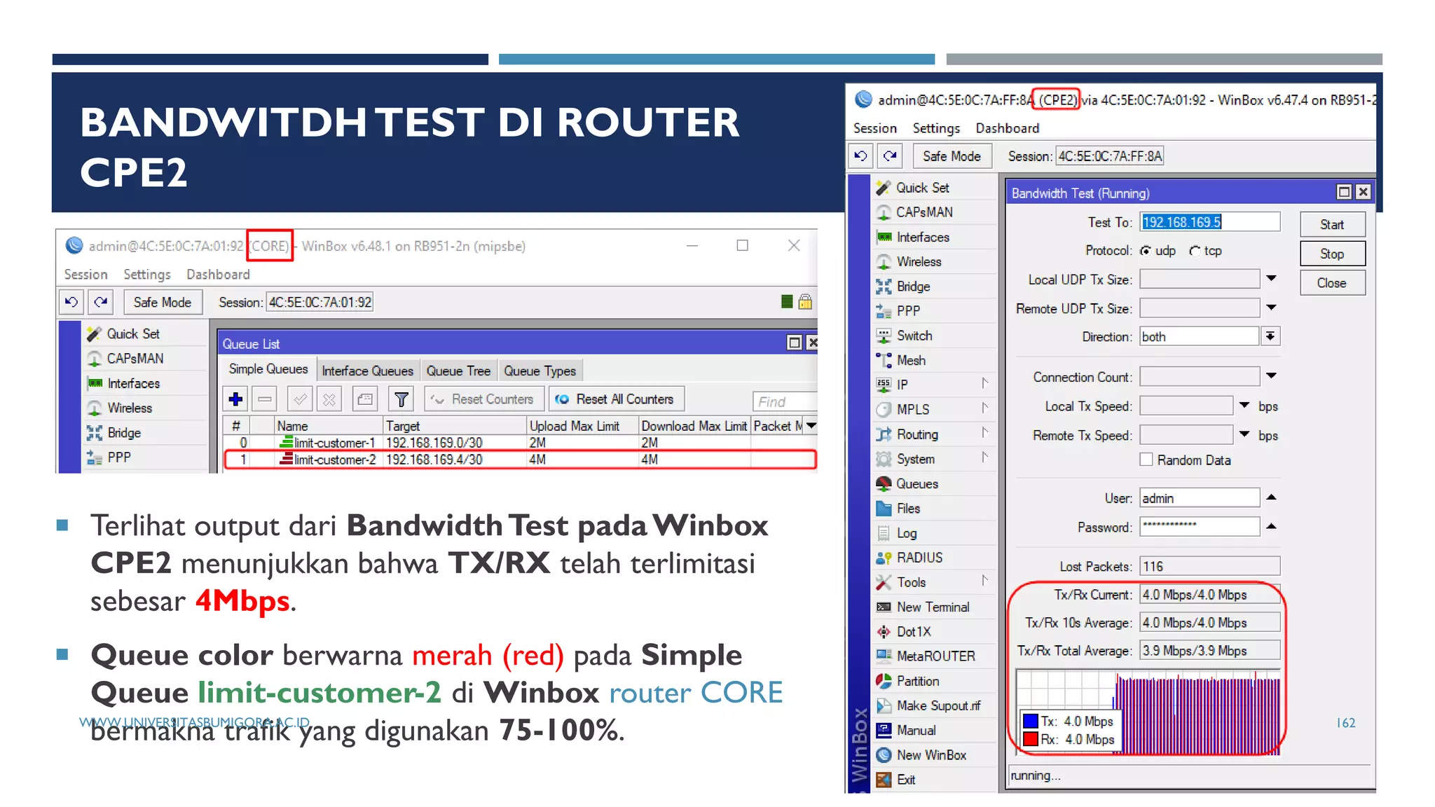Expand Connection Count dropdown arrow
The image size is (1435, 807).
(1272, 376)
